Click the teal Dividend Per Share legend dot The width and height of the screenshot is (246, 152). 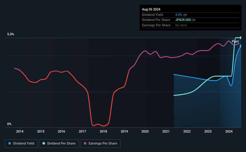point(44,143)
